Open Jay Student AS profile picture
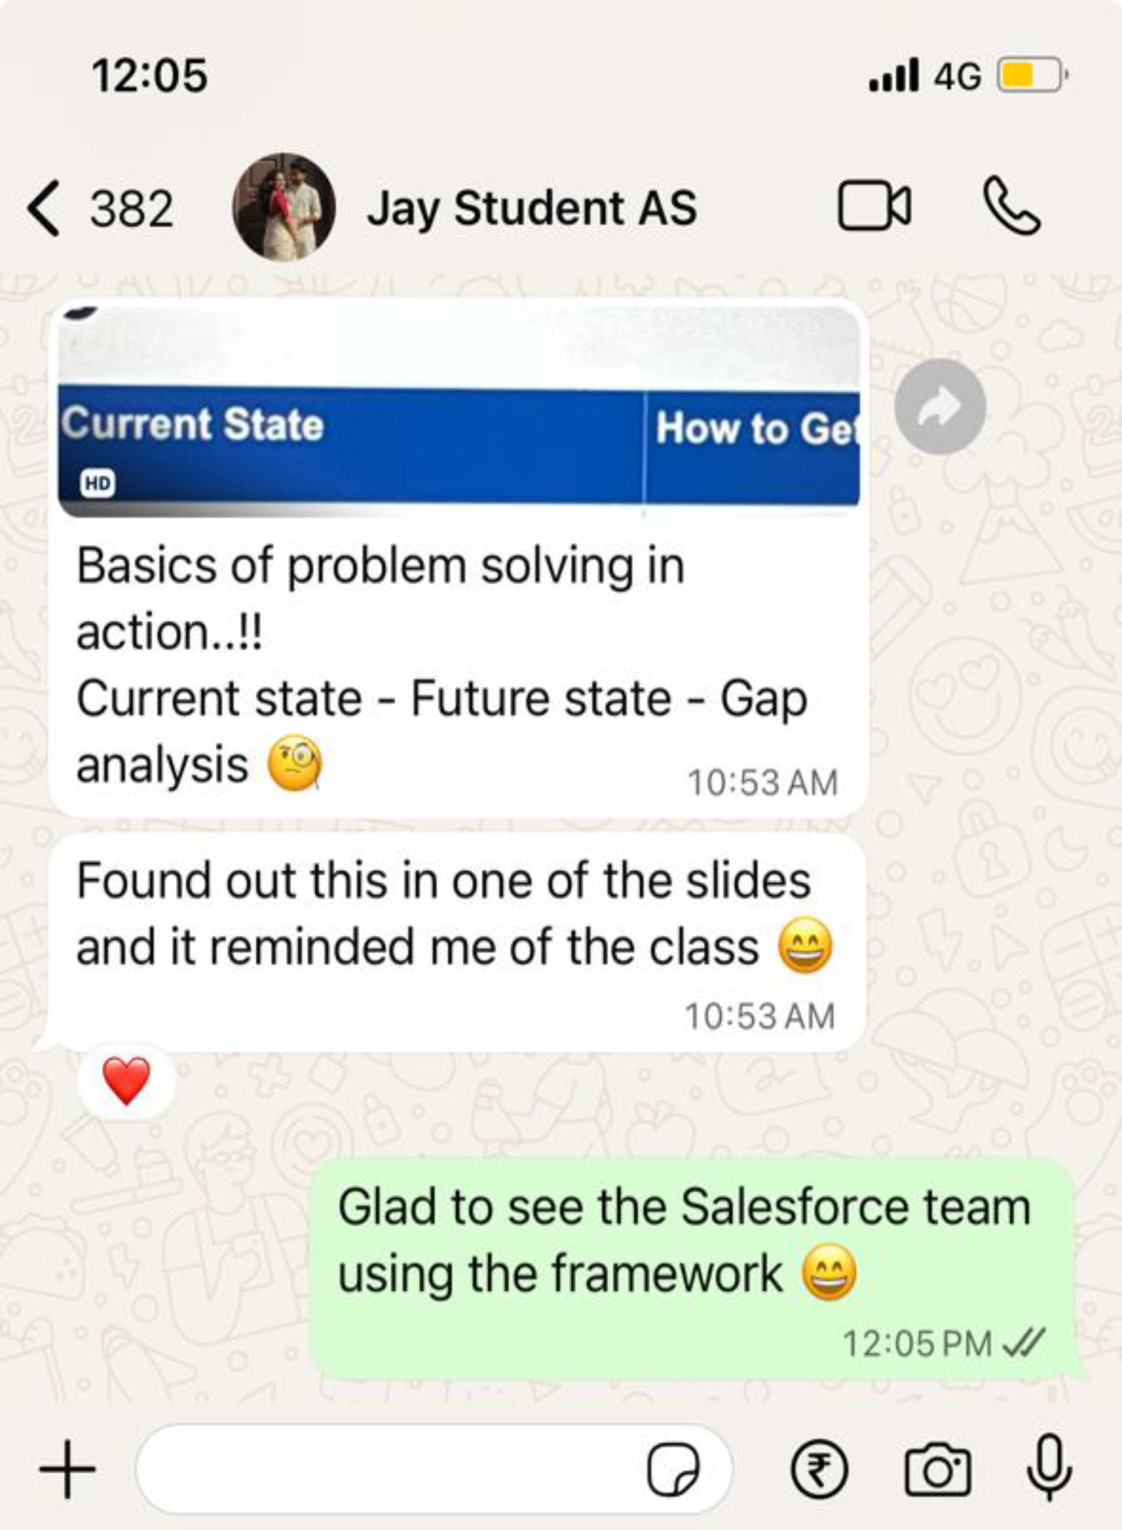Image resolution: width=1122 pixels, height=1530 pixels. (x=283, y=207)
